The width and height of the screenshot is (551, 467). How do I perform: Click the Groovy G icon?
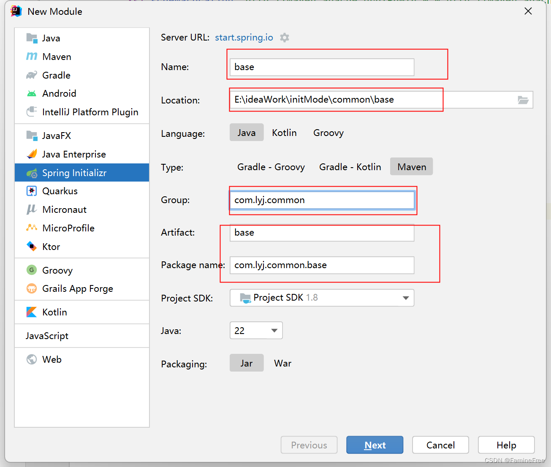[x=32, y=270]
